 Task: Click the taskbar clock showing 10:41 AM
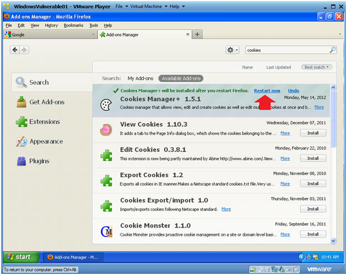[x=330, y=257]
